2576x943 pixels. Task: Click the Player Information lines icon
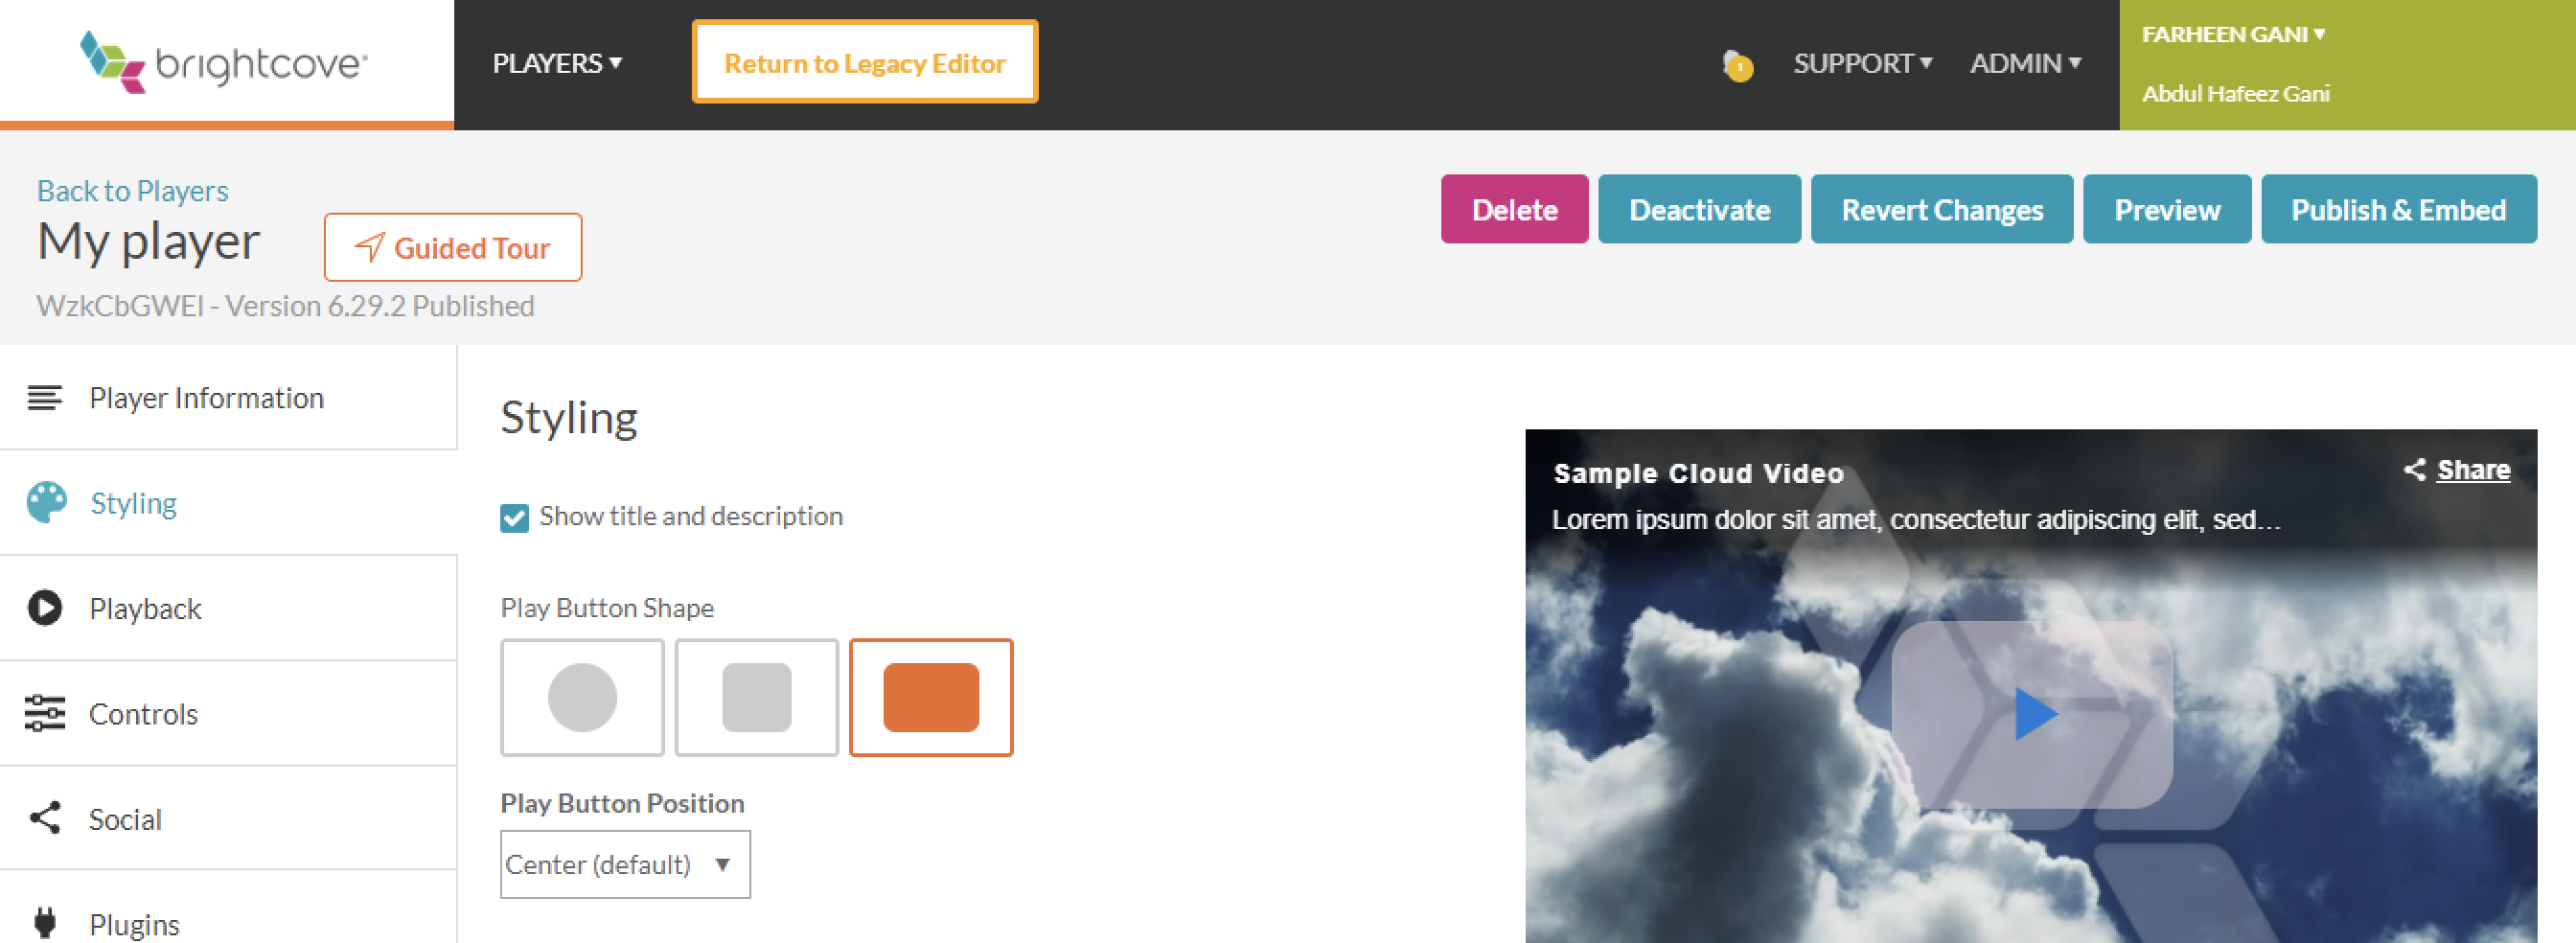[45, 398]
